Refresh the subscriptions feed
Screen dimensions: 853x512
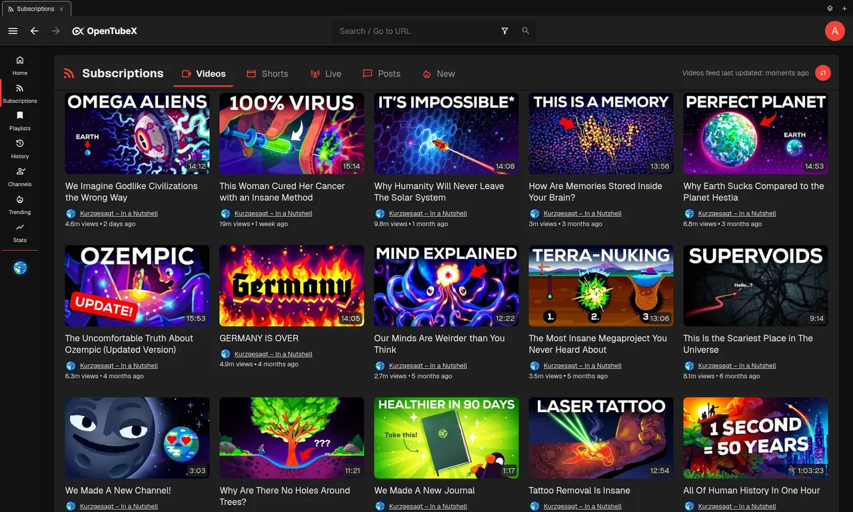point(823,73)
